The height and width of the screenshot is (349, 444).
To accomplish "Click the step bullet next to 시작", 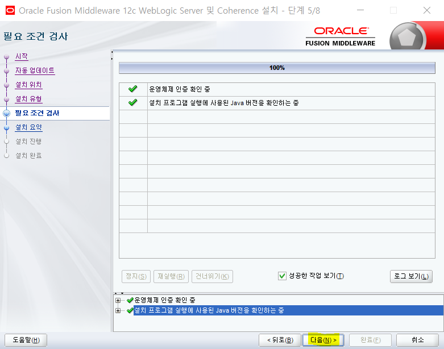I will click(7, 57).
